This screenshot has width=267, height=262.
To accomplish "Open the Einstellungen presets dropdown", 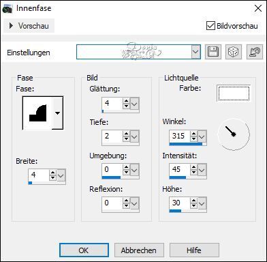I will point(195,52).
